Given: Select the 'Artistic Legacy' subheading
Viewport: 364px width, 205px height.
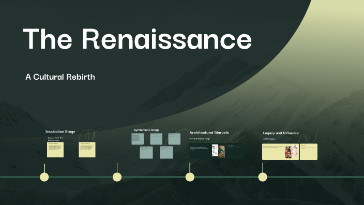Looking at the screenshot, I should click(269, 139).
